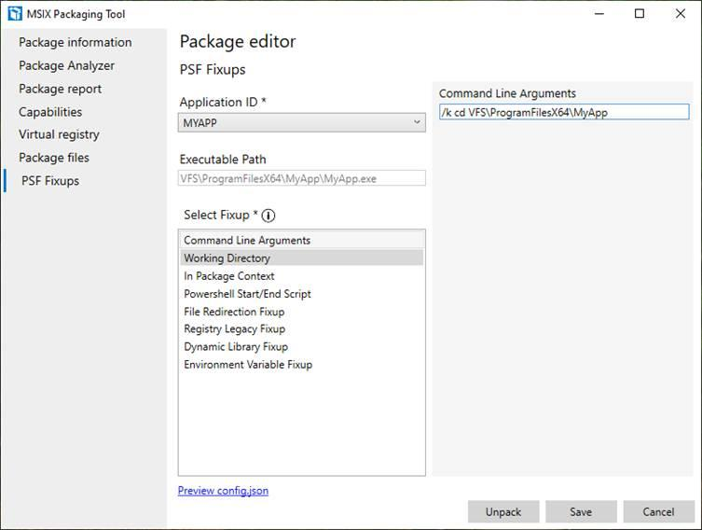Pick File Redirection Fixup
Screen dimensions: 702x530
302,312
